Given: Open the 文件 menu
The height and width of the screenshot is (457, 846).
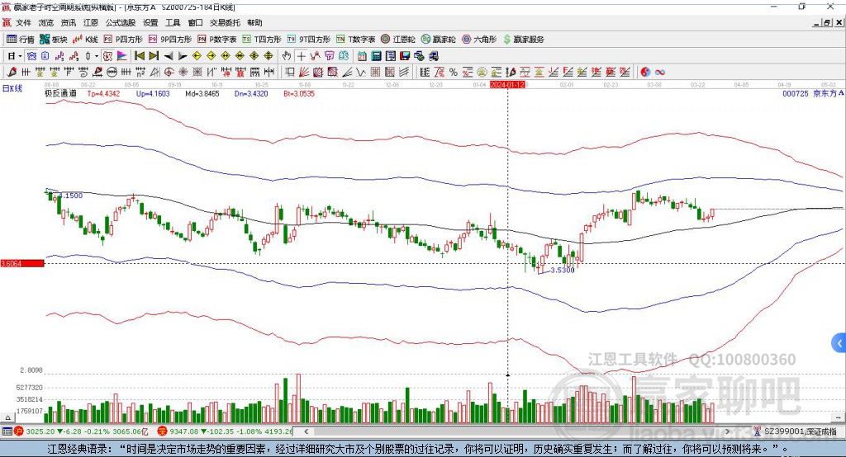Looking at the screenshot, I should 23,22.
